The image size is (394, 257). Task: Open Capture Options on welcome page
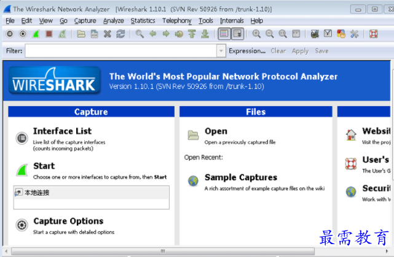pyautogui.click(x=68, y=221)
